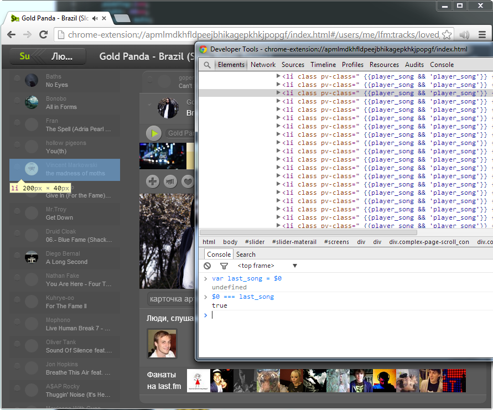This screenshot has width=493, height=410.
Task: Toggle the indicator dot beside hollow pigeons
Action: pos(17,144)
